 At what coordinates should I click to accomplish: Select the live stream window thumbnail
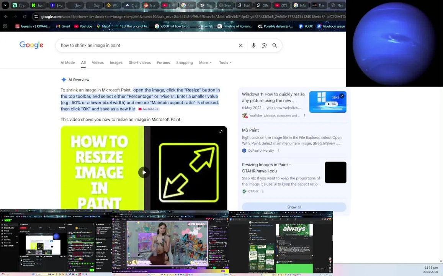170,243
